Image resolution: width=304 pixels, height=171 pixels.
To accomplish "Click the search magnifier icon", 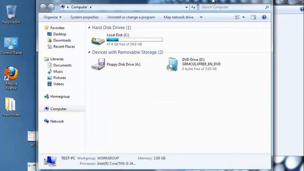I will (x=267, y=7).
